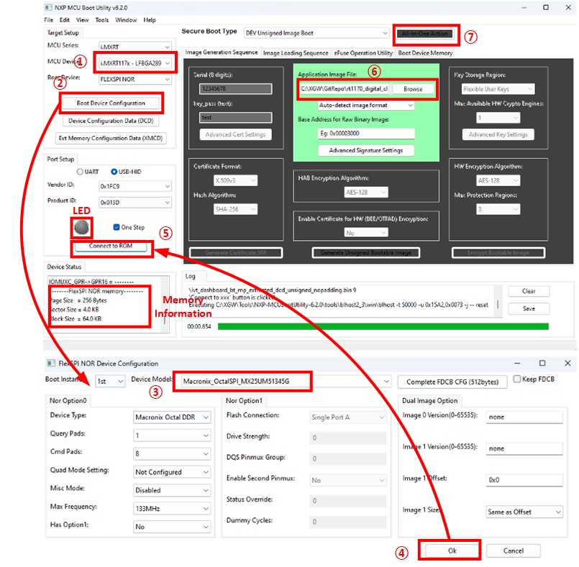Click the green log progress bar
This screenshot has width=579, height=567.
click(x=381, y=326)
